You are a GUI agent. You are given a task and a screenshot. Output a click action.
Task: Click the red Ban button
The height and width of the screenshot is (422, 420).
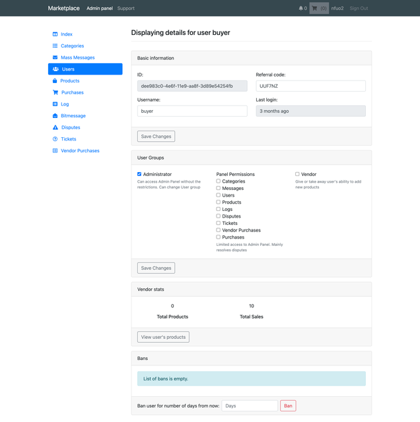(x=288, y=406)
